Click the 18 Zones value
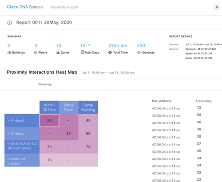Screen dimensions: 222x182 pos(59,46)
